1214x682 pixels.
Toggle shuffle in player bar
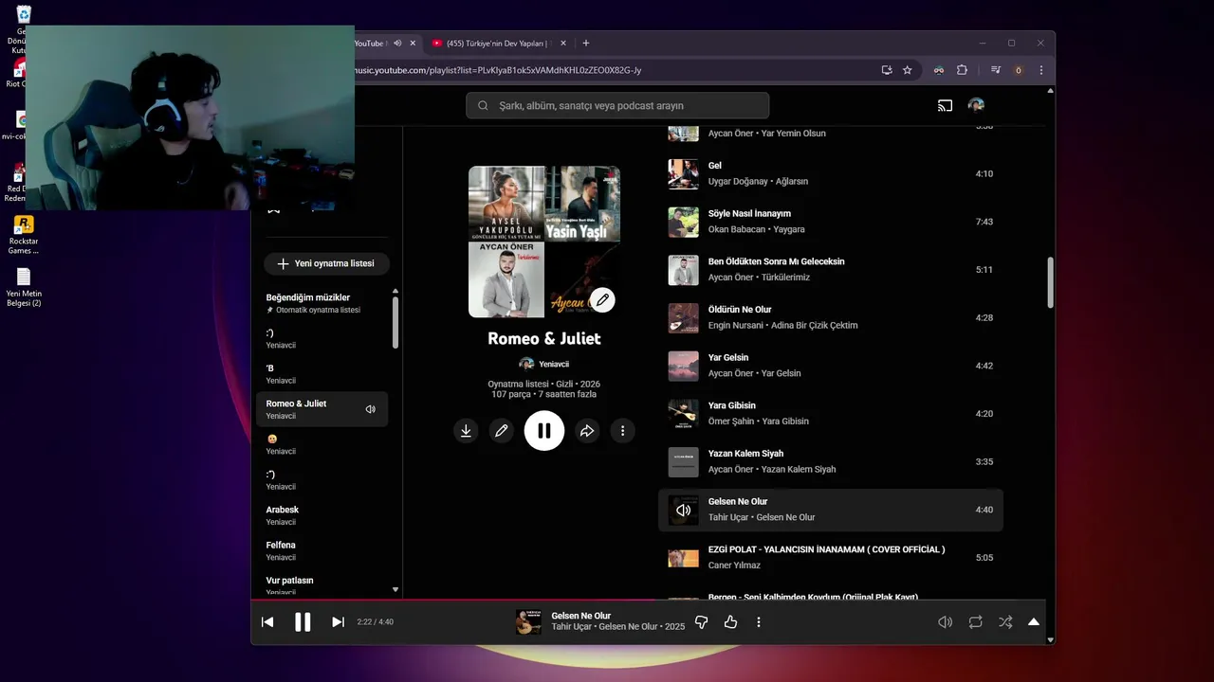pyautogui.click(x=1005, y=622)
